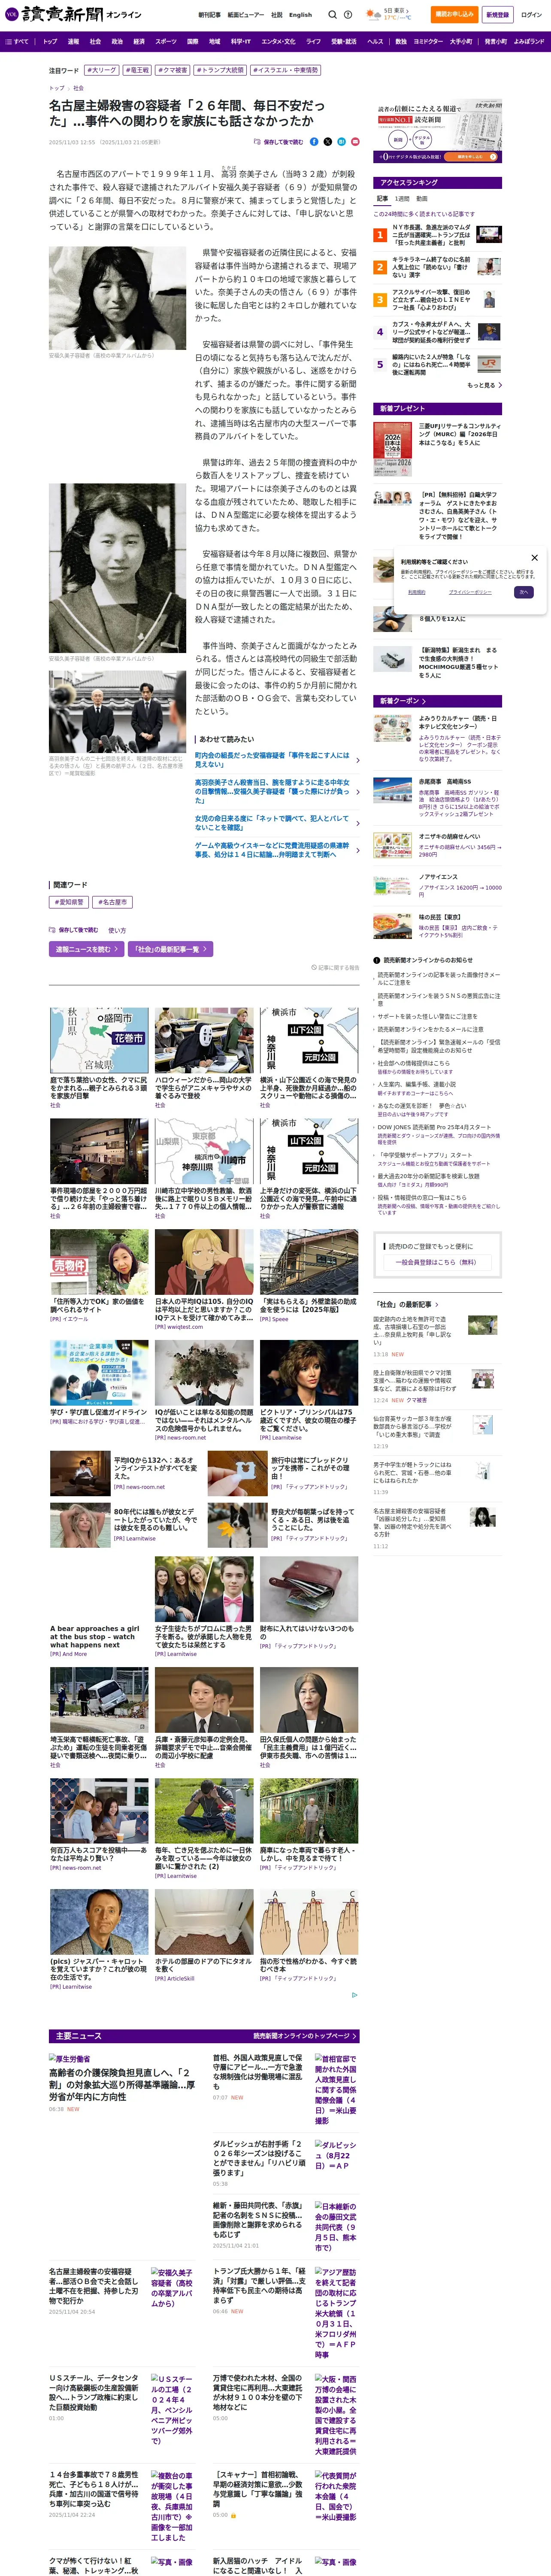Open 盛岡市 bear map article thumbnail
The height and width of the screenshot is (2576, 551).
click(x=99, y=1040)
